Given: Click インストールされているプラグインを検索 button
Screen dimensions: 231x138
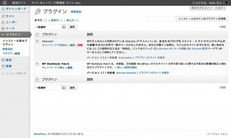Looking at the screenshot, I should [202, 19].
